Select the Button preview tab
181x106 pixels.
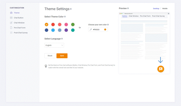[125, 16]
